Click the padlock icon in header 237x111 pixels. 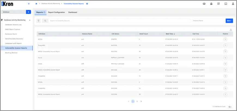(211, 4)
